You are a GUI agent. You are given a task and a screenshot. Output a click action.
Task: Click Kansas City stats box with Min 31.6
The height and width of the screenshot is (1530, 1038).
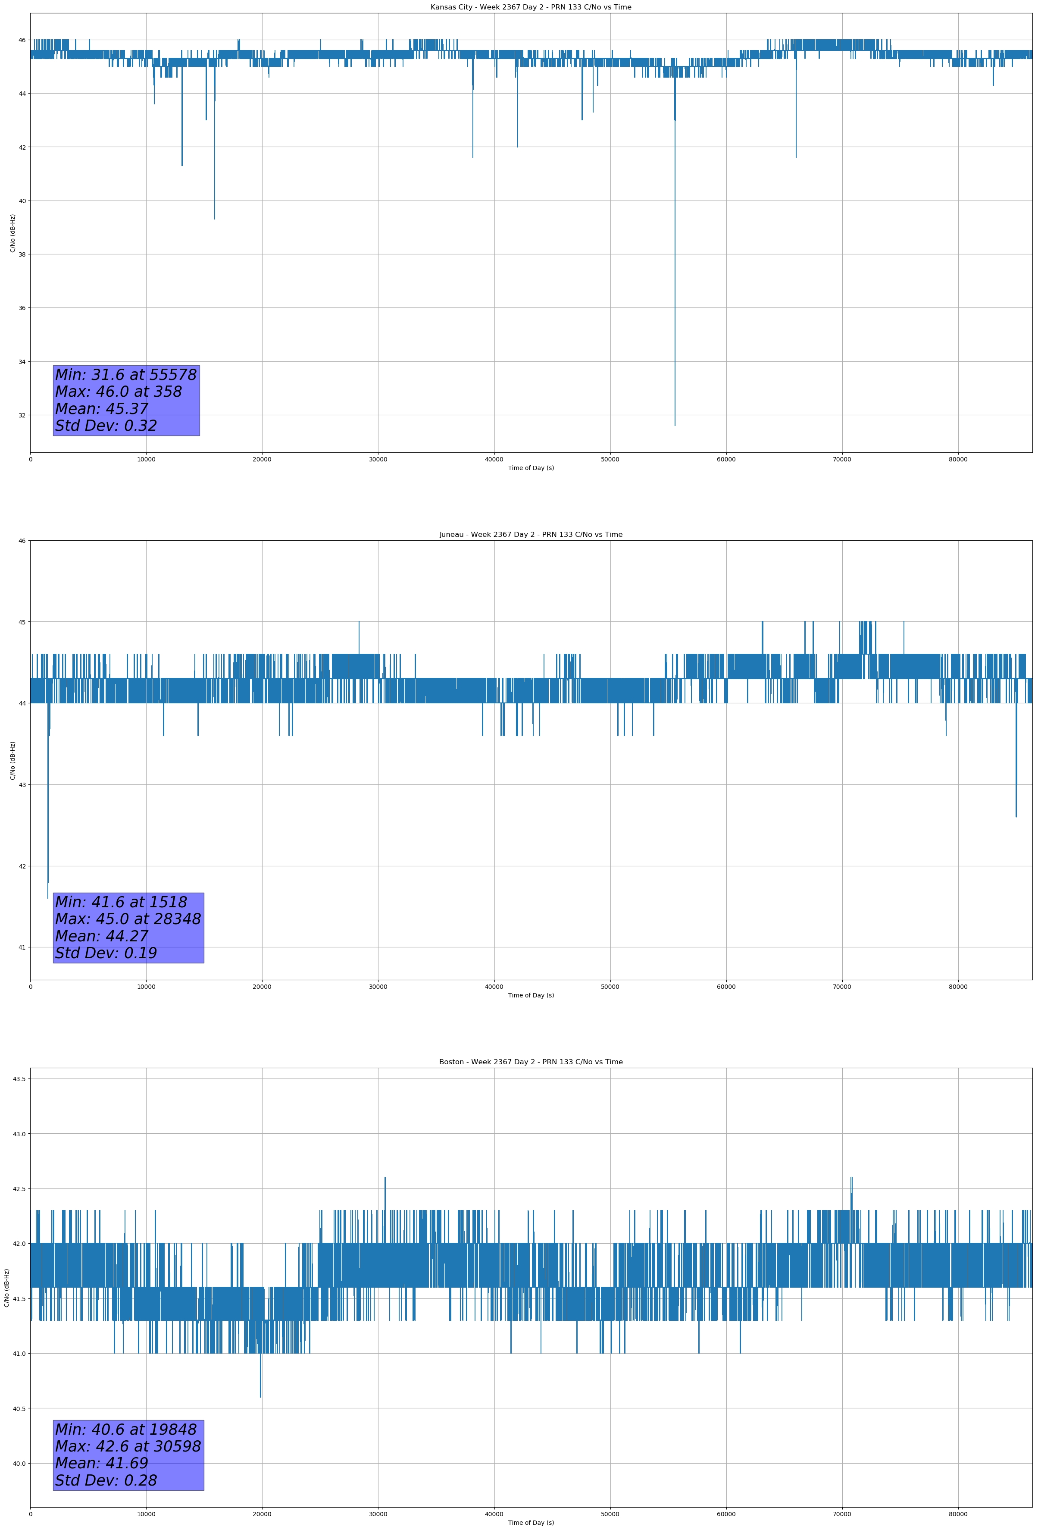[126, 400]
